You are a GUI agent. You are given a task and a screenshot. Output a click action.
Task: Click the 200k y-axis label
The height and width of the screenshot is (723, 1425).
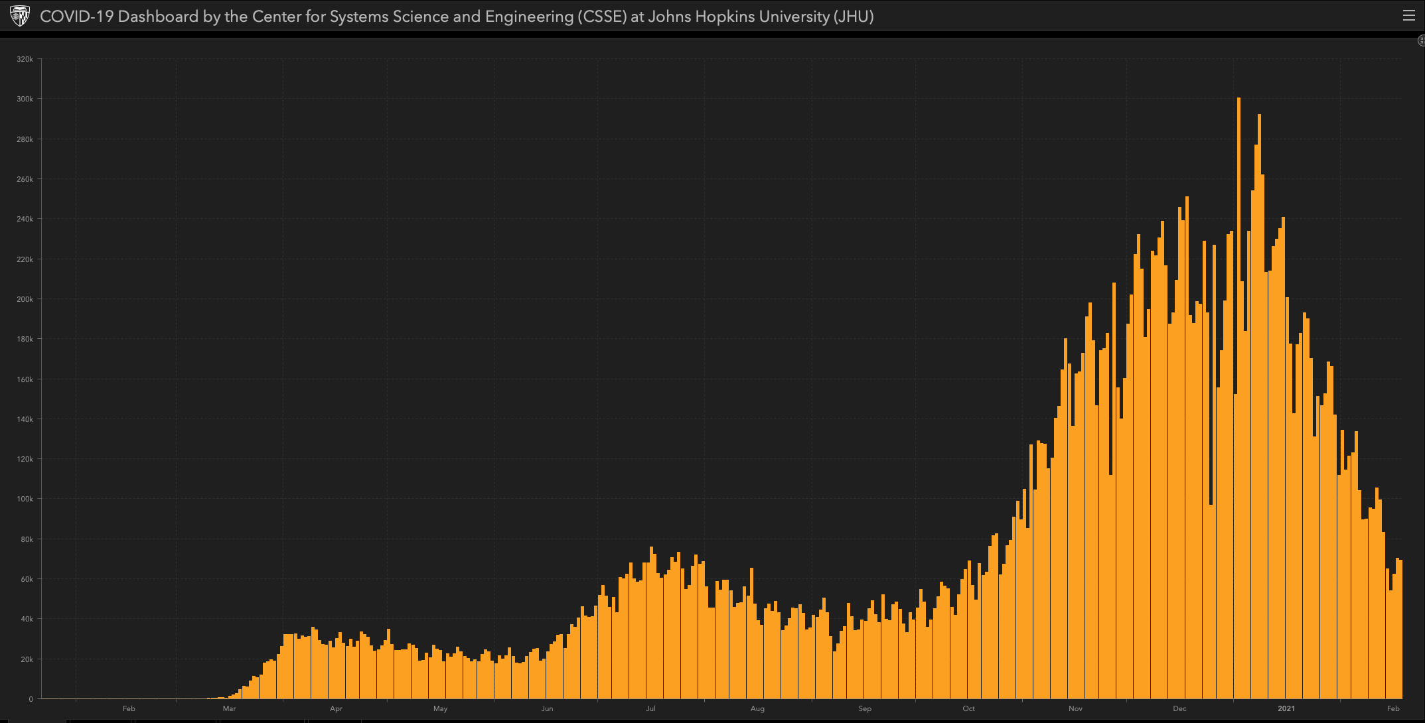[x=25, y=299]
